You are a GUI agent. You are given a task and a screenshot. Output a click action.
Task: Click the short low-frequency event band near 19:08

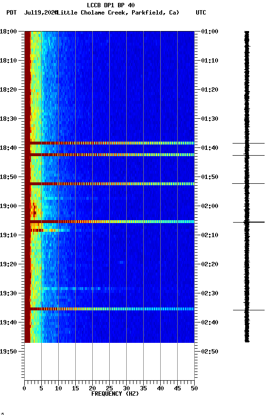(x=50, y=230)
